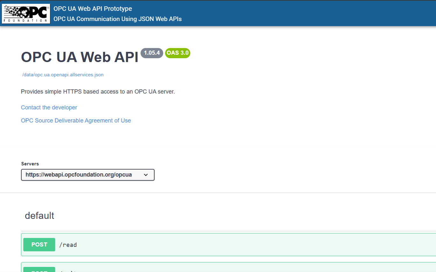Open OPC Source Deliverable Agreement of Use

[x=76, y=121]
